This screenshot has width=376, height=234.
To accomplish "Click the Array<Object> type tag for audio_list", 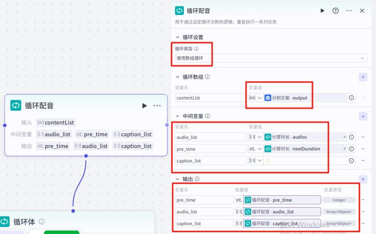I will (x=339, y=211).
